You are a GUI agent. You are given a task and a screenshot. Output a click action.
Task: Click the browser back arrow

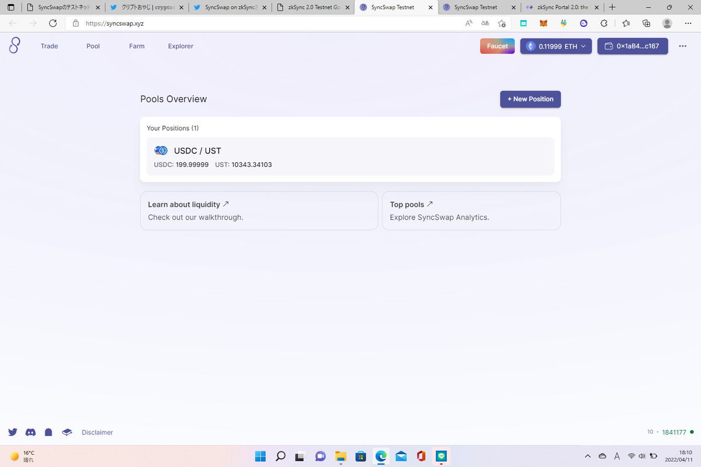[13, 23]
